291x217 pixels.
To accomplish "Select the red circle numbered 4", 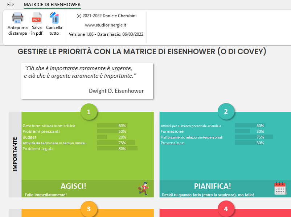I will (226, 209).
